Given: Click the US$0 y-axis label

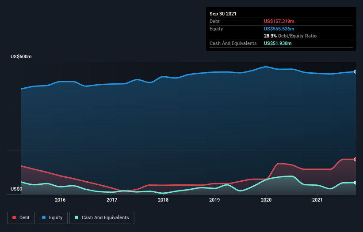Looking at the screenshot, I should coord(16,189).
